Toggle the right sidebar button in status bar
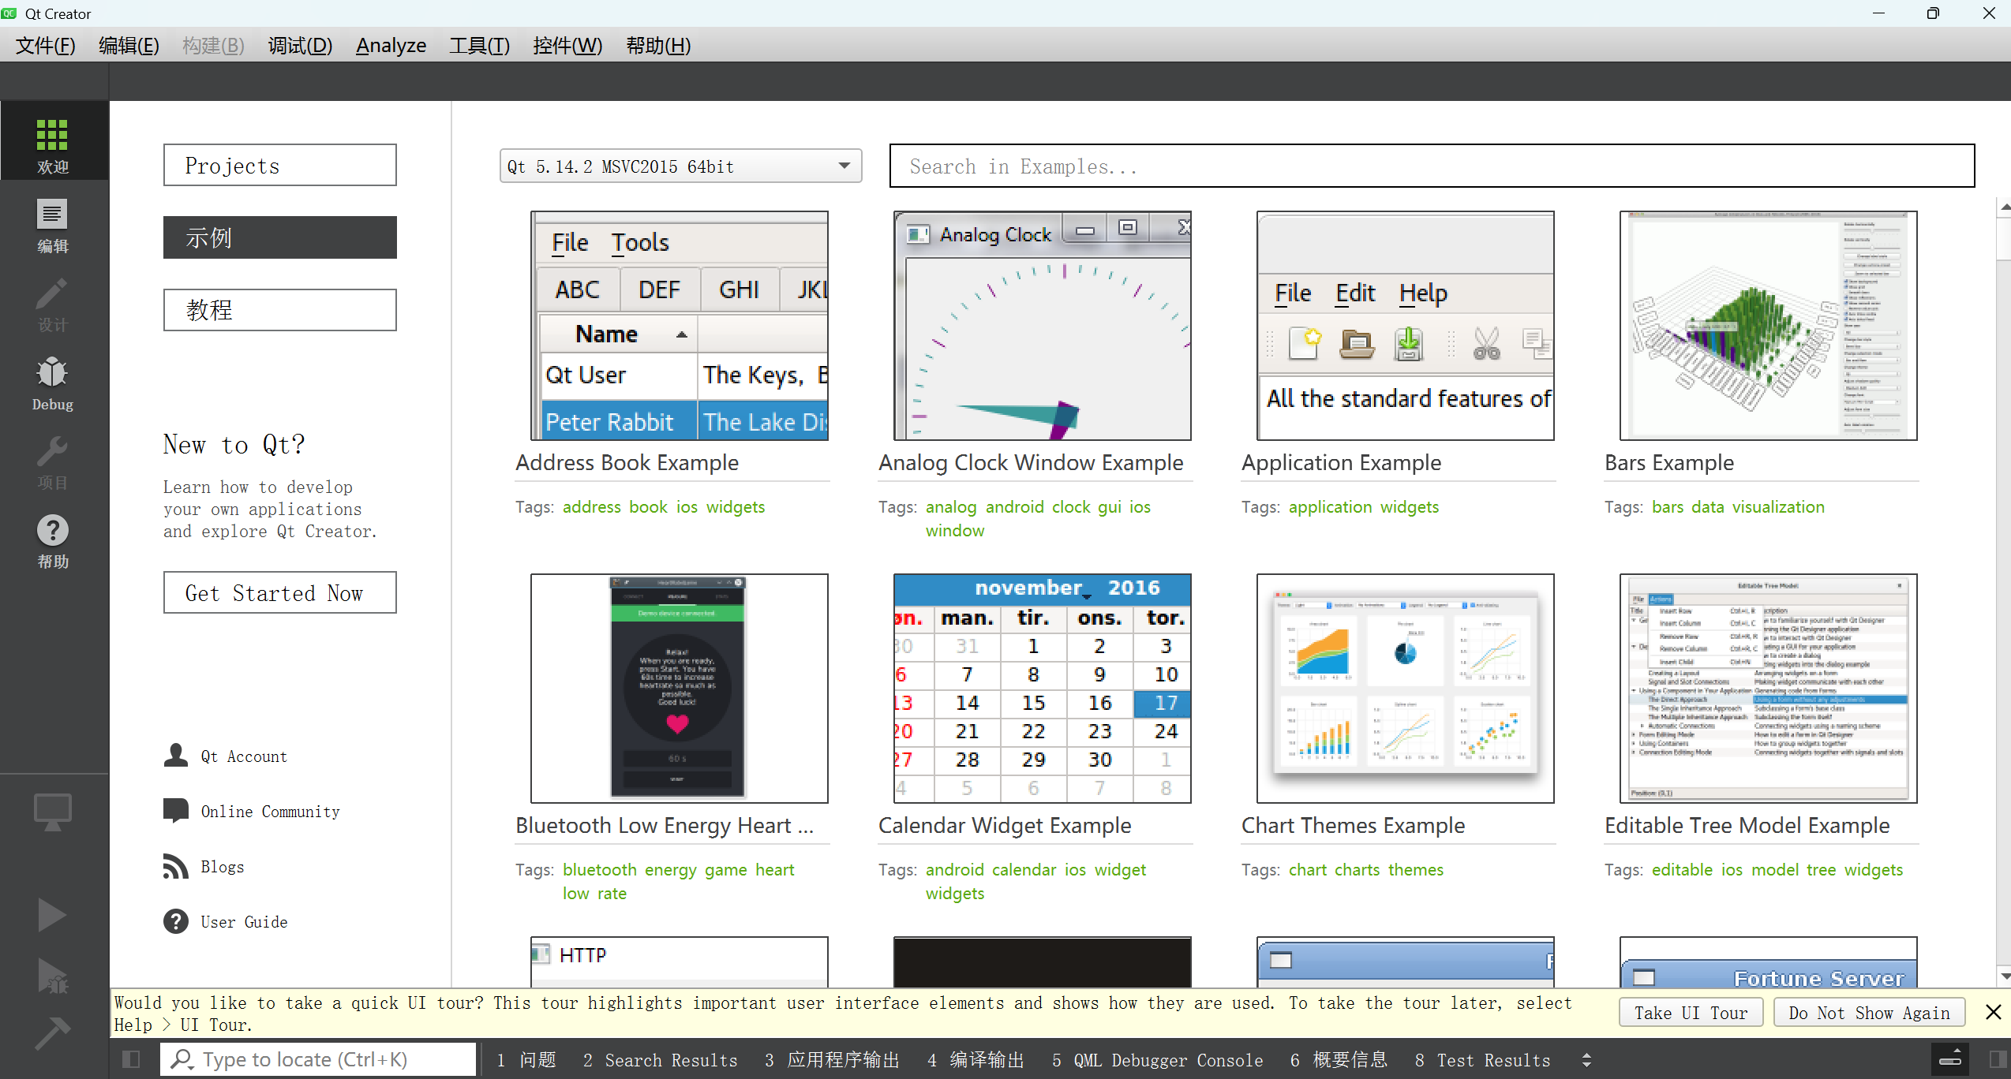Viewport: 2011px width, 1079px height. tap(1998, 1059)
